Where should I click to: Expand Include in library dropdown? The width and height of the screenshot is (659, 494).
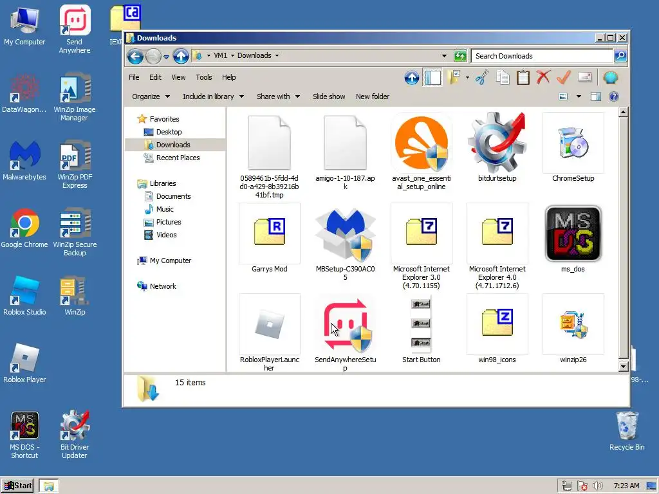(x=213, y=96)
